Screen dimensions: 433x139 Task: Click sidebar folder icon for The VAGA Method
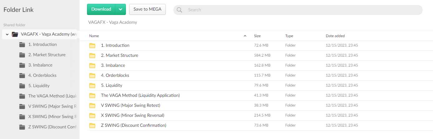(22, 96)
